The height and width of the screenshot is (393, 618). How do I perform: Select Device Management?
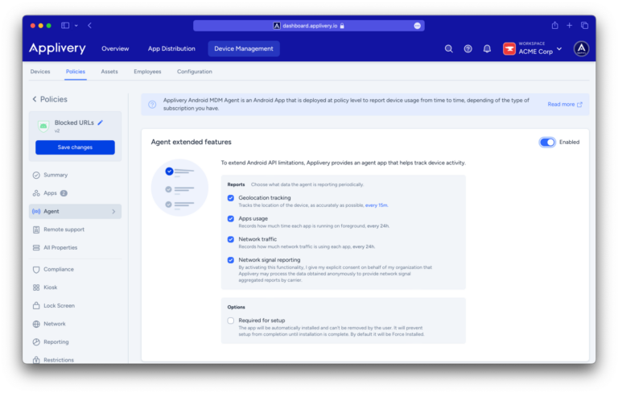tap(244, 49)
